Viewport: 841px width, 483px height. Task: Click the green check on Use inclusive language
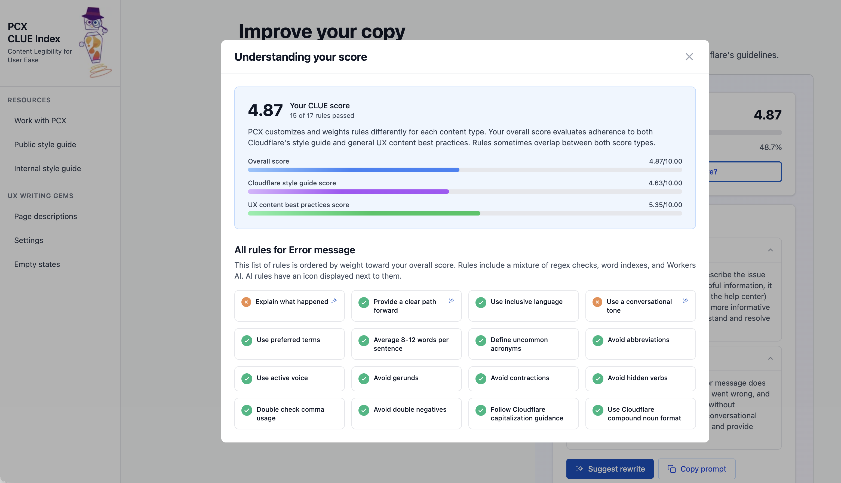(x=481, y=303)
